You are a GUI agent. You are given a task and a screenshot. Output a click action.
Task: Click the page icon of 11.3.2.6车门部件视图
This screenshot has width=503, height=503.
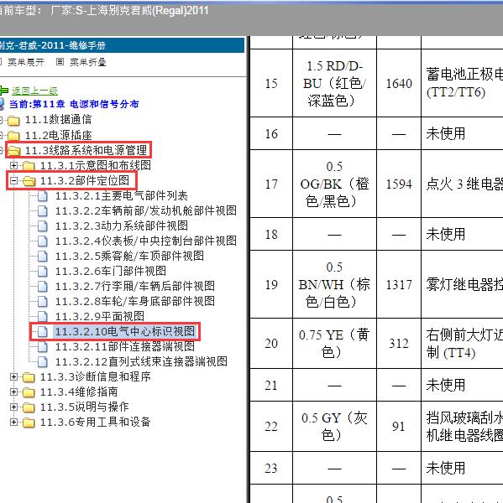[43, 271]
